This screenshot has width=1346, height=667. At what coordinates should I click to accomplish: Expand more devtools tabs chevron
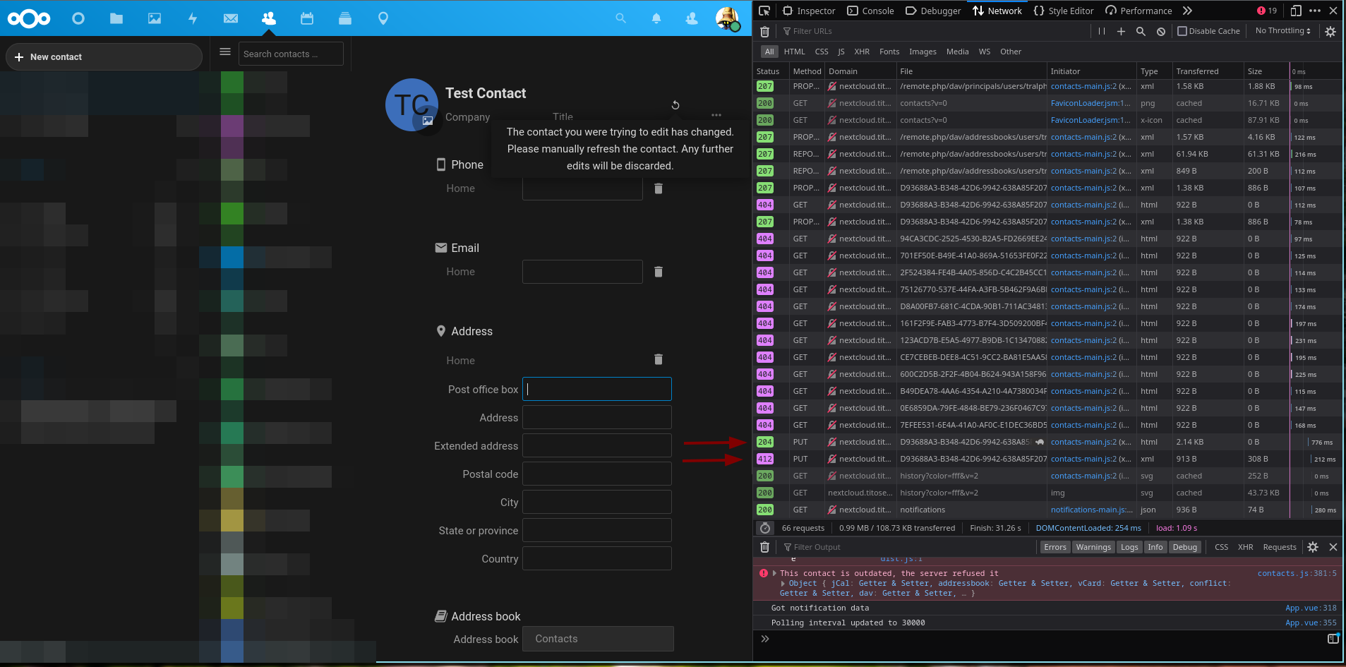pos(1187,11)
